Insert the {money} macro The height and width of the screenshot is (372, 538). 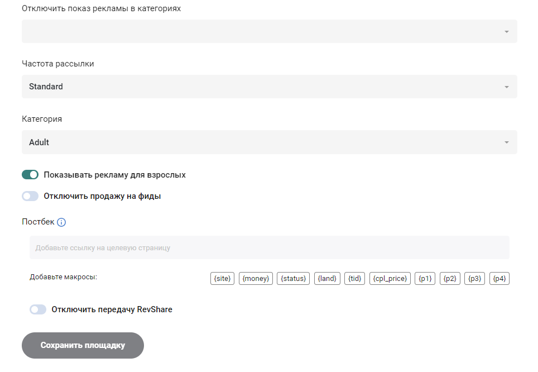coord(255,278)
